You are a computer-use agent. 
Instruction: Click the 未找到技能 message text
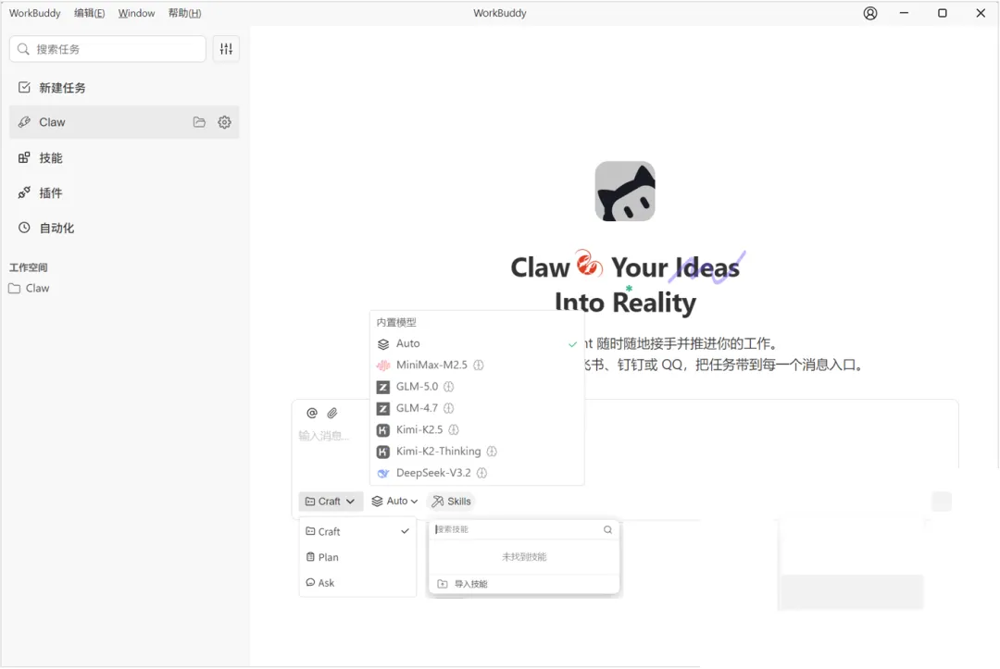524,557
